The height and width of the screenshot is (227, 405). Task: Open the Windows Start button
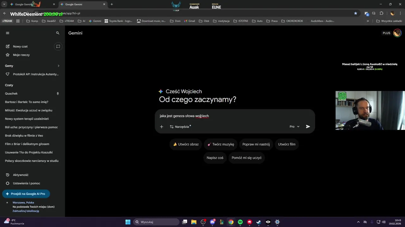(128, 222)
